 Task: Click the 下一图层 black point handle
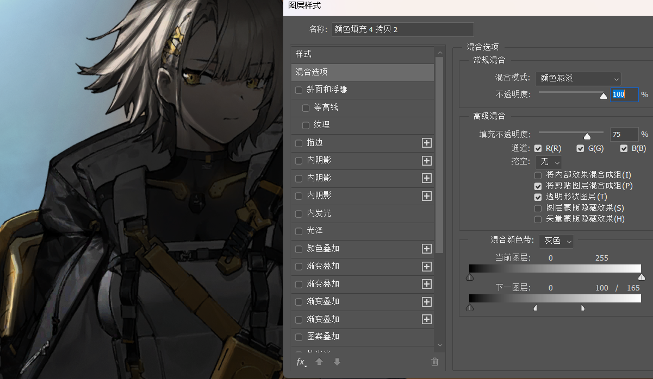click(470, 307)
